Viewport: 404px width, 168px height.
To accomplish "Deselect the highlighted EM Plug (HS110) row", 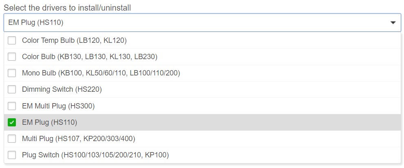I will pyautogui.click(x=202, y=122).
